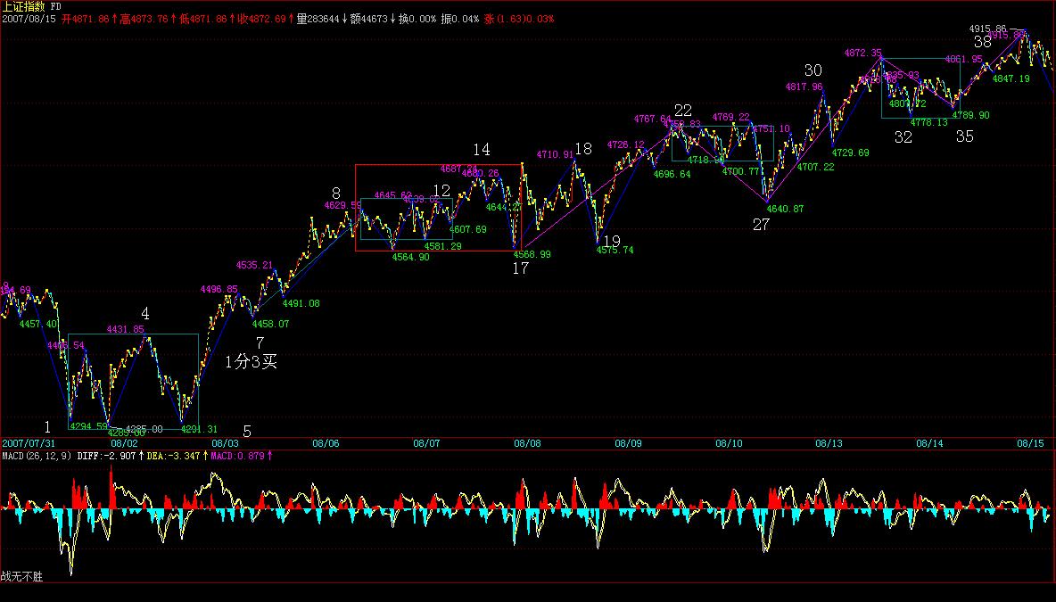Select the MACD(26,12,9) indicator label
The image size is (1056, 602).
click(37, 456)
